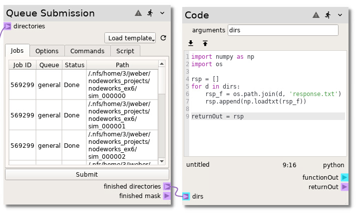The width and height of the screenshot is (358, 213).
Task: Click the finished mask output terminal
Action: (x=167, y=196)
